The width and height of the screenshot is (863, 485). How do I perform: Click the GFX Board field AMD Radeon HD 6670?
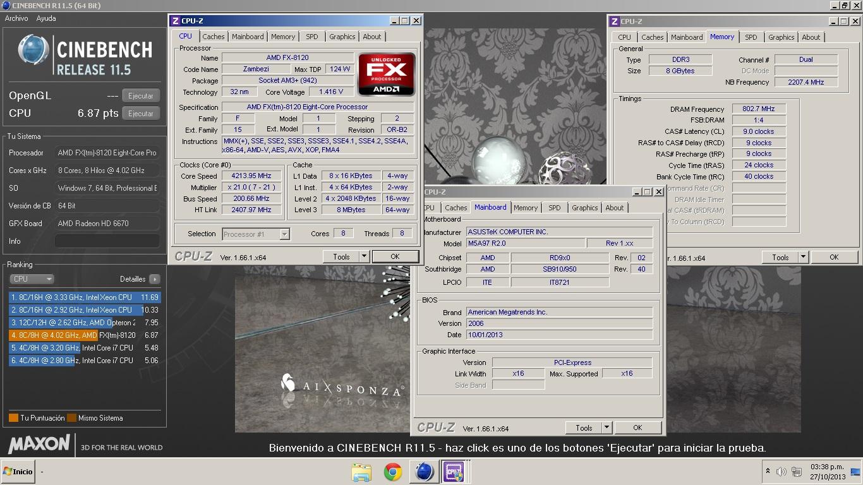point(107,224)
